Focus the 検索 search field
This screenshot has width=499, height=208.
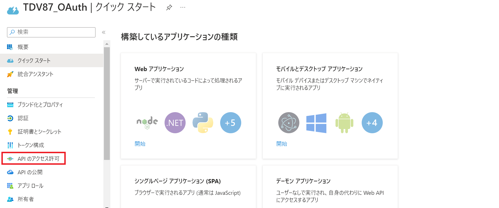pos(51,32)
